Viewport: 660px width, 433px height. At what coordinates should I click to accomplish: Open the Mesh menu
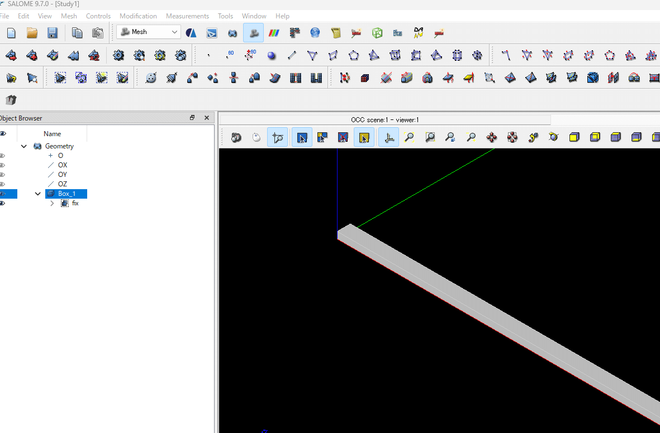[x=69, y=16]
